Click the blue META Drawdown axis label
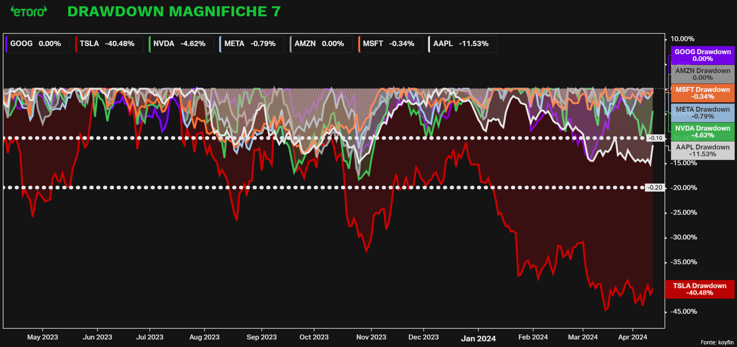 (x=702, y=113)
